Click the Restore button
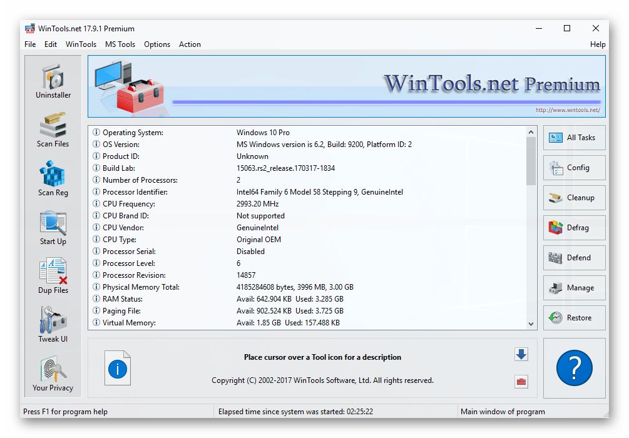This screenshot has height=438, width=629. click(574, 318)
